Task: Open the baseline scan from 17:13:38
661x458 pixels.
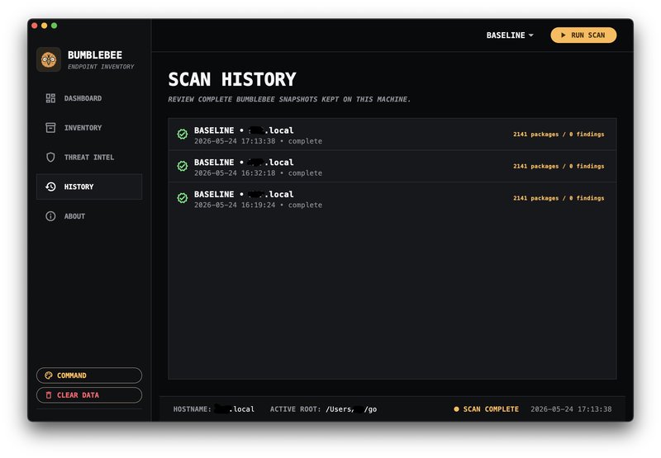Action: 392,135
